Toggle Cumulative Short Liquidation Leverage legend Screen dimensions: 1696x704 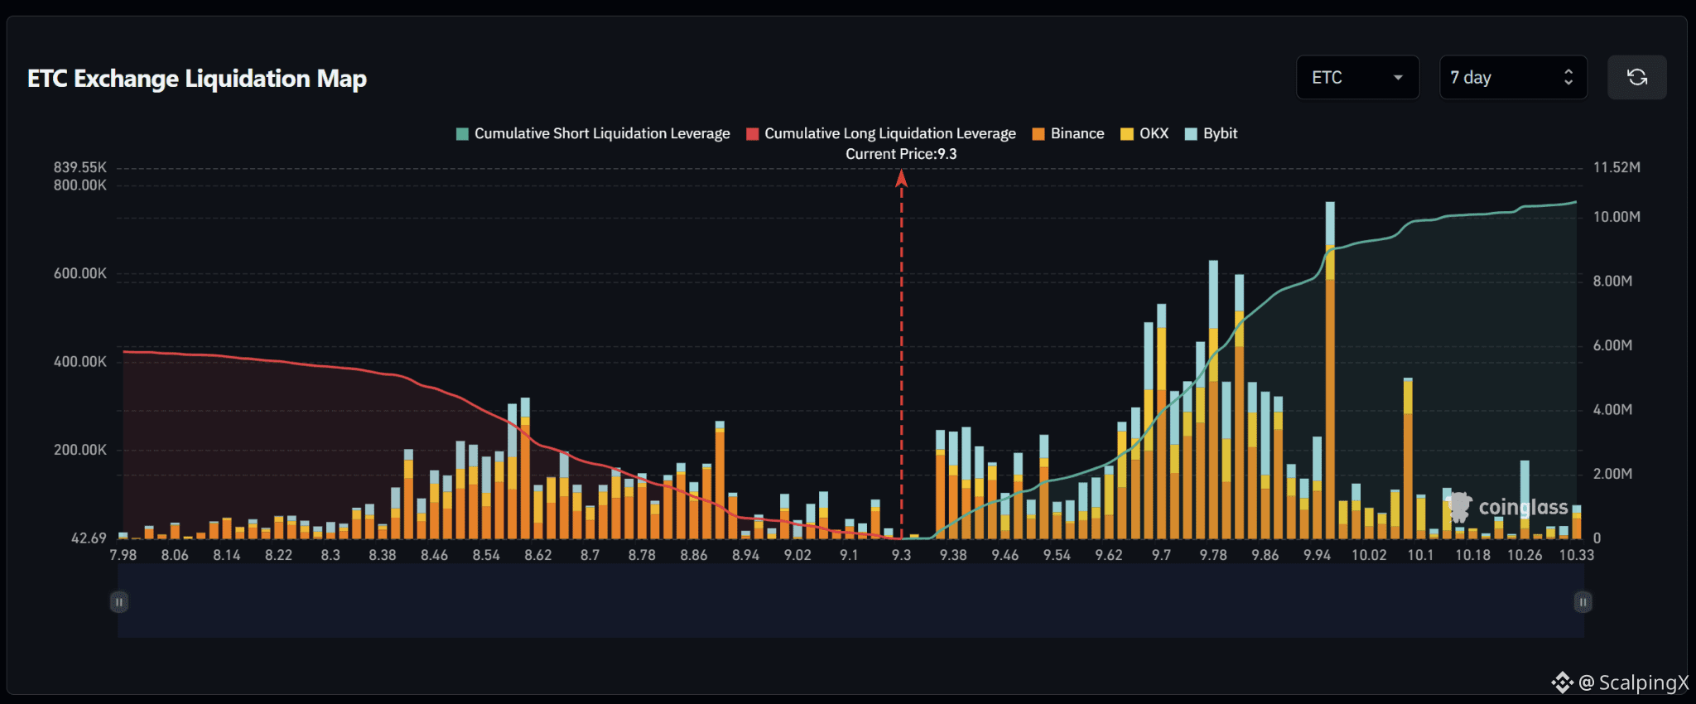tap(593, 133)
